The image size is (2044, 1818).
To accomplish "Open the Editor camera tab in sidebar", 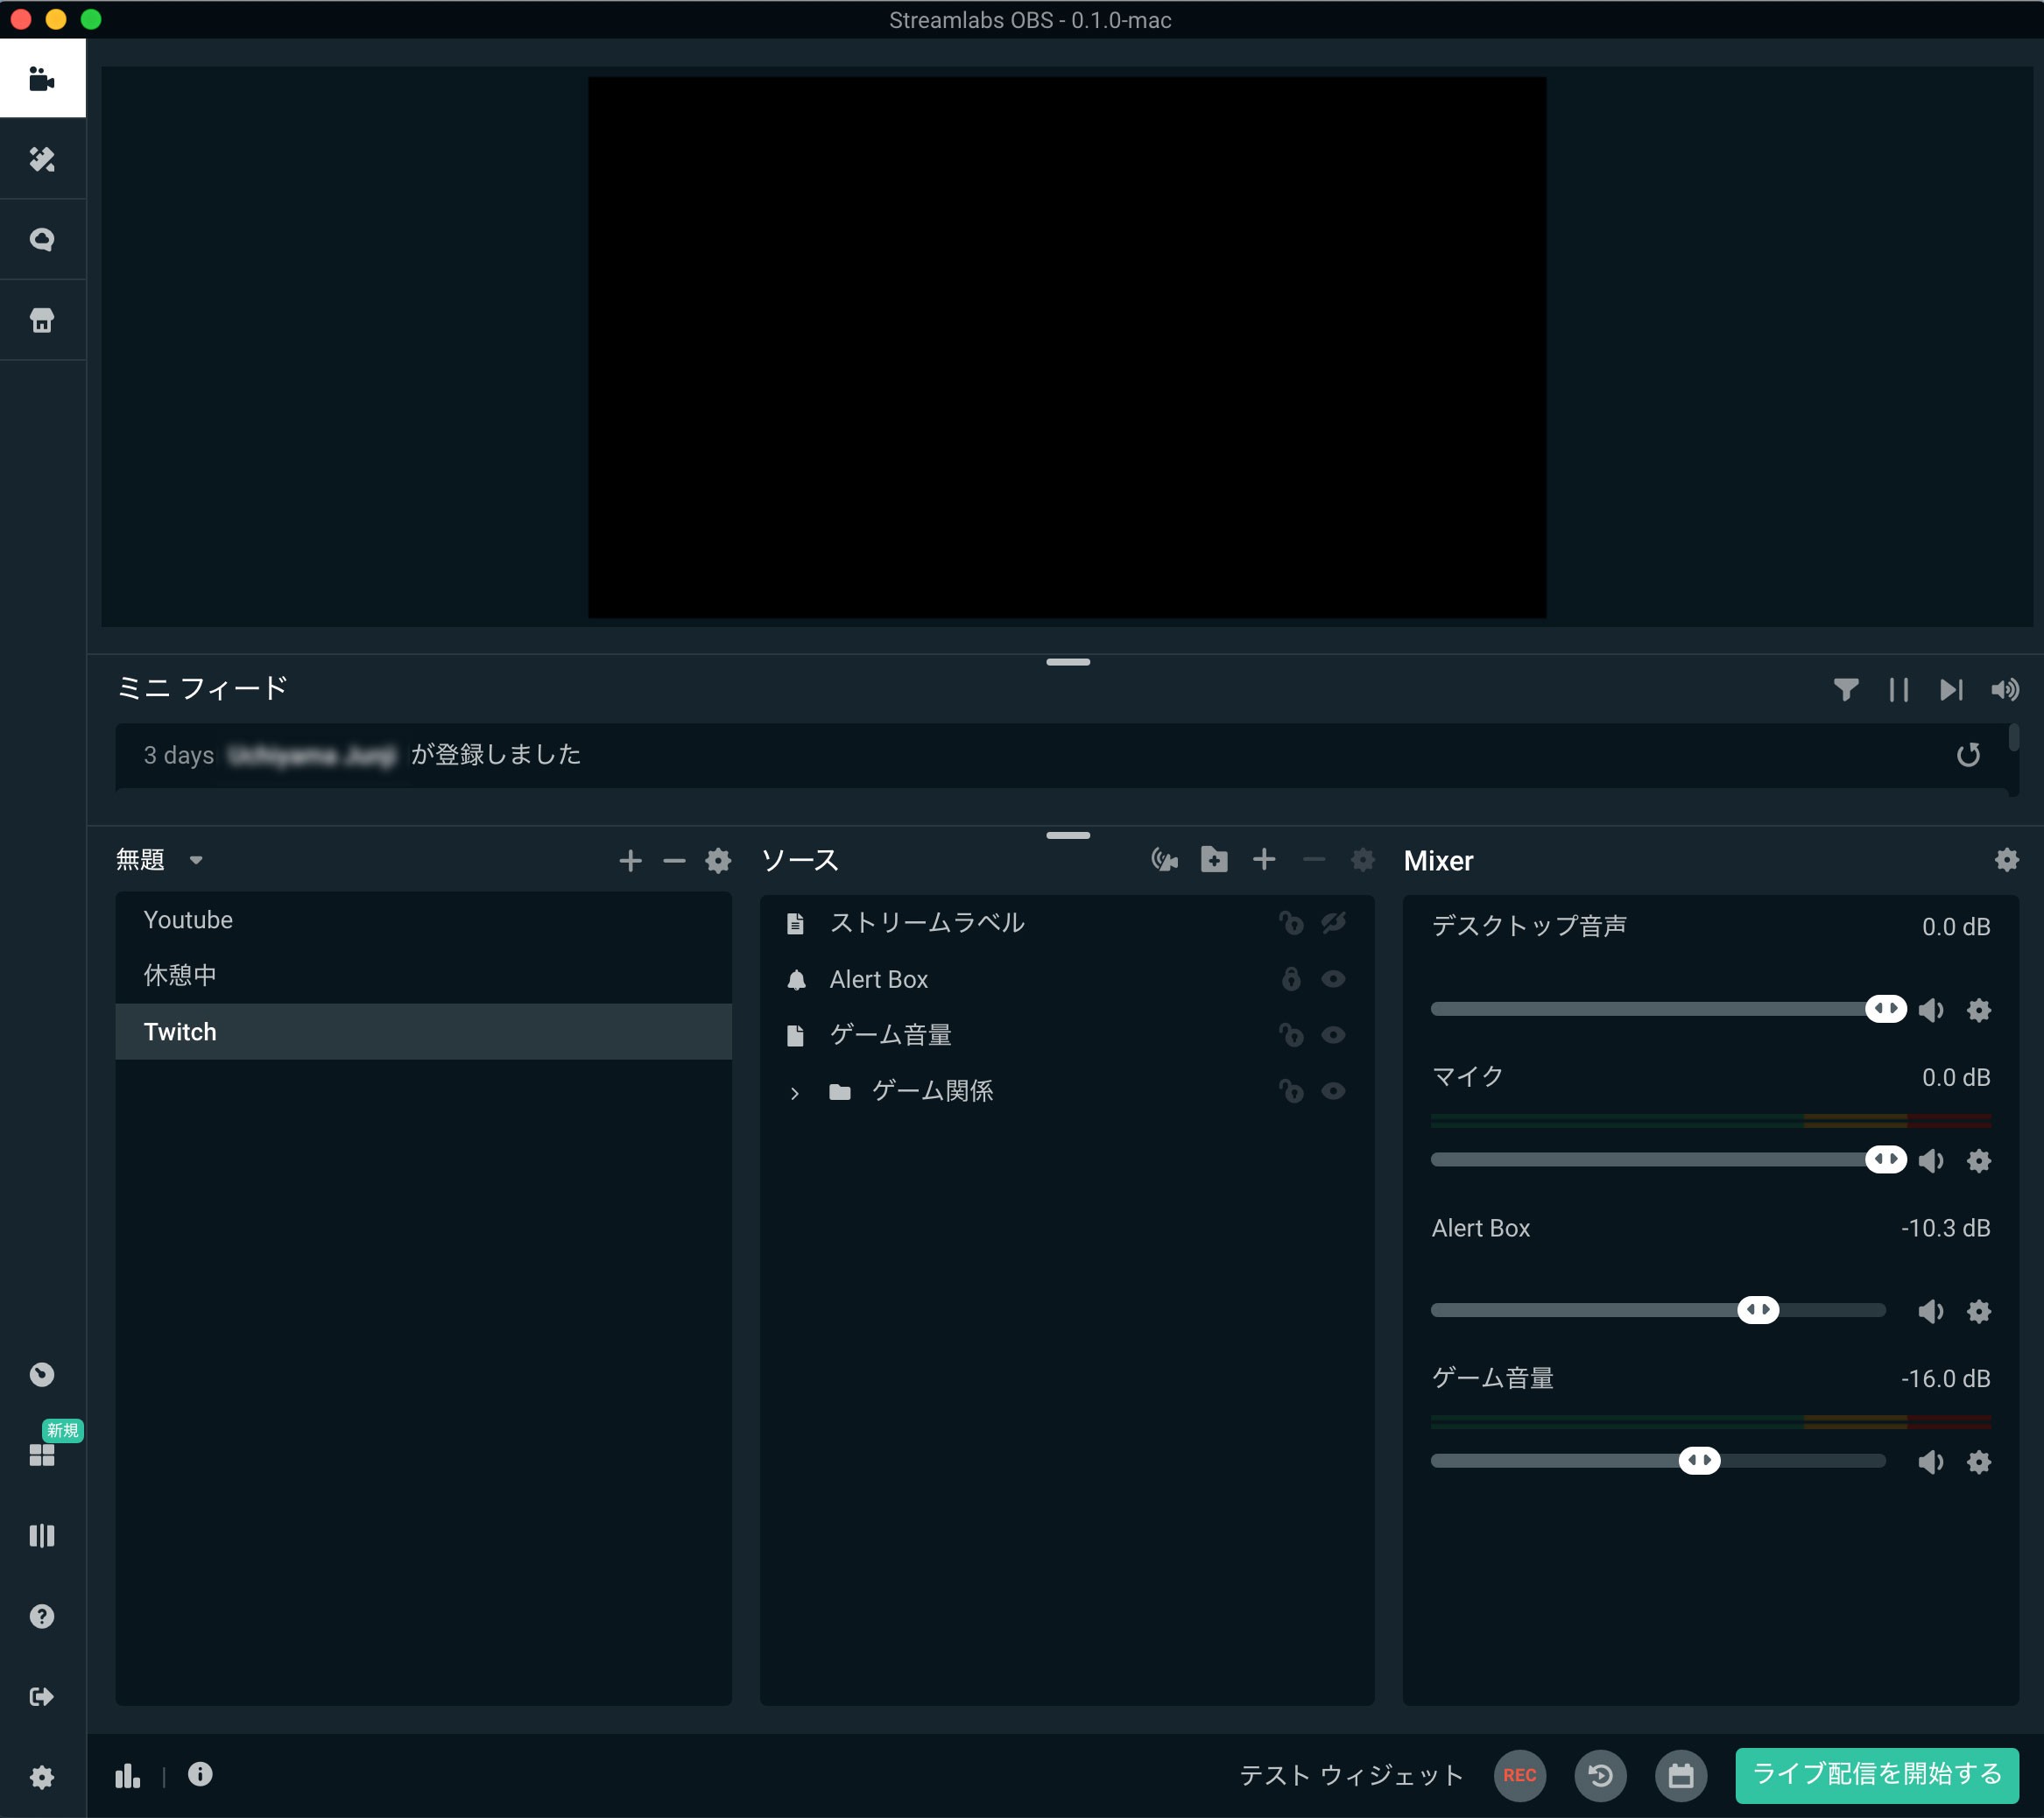I will (42, 78).
